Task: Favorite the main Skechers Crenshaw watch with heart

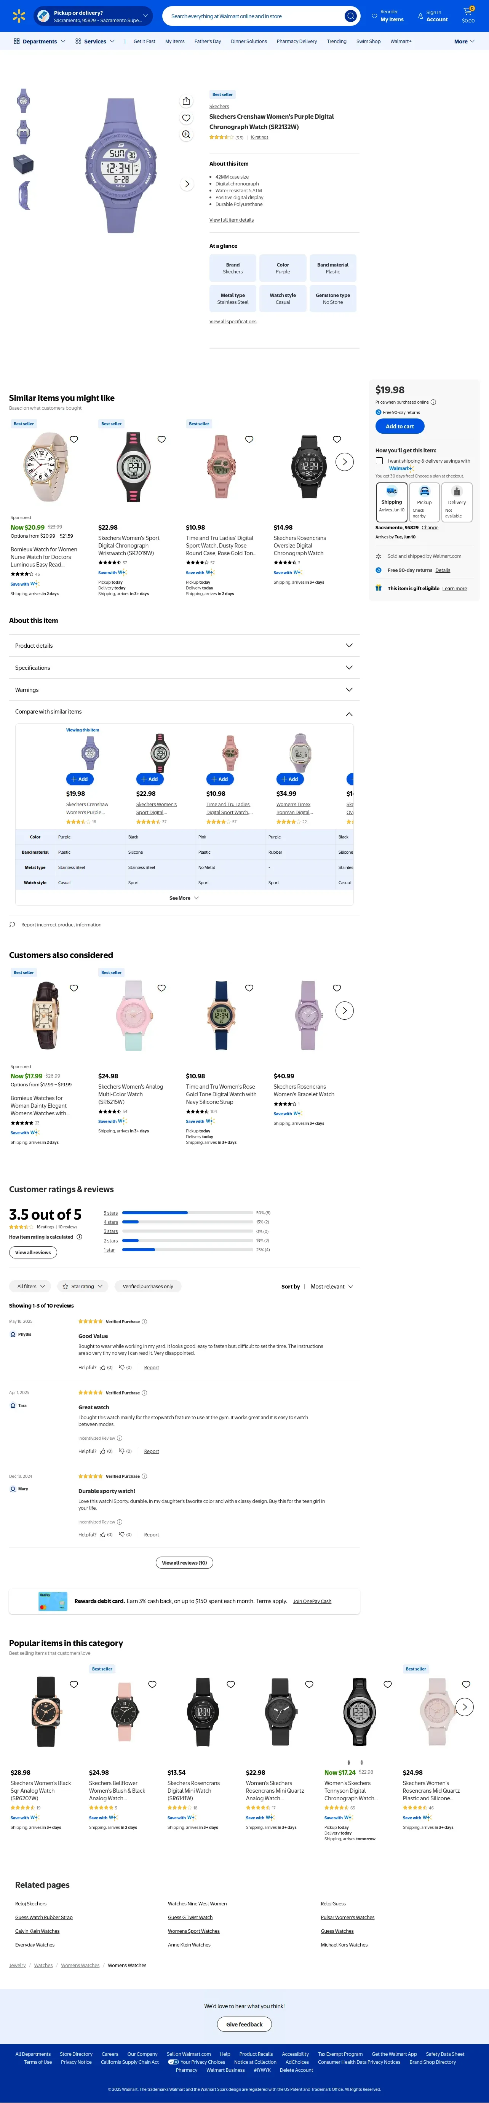Action: pyautogui.click(x=186, y=118)
